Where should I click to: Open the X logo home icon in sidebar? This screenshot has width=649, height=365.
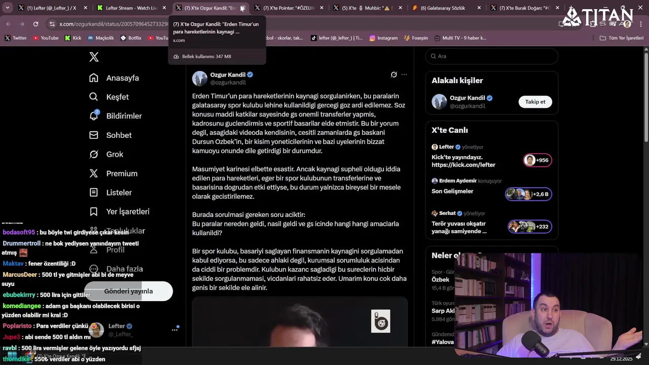94,57
